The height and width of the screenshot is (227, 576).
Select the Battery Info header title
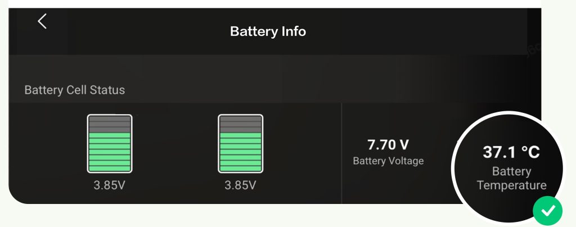click(x=268, y=31)
